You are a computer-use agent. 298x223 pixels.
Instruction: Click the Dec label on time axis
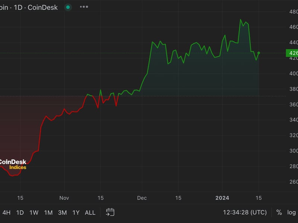(x=142, y=198)
